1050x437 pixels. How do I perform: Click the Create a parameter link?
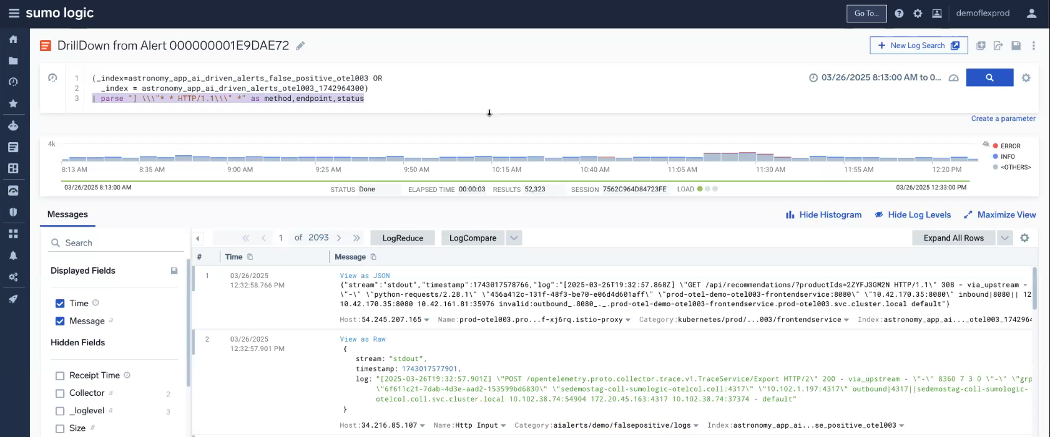pyautogui.click(x=1003, y=118)
